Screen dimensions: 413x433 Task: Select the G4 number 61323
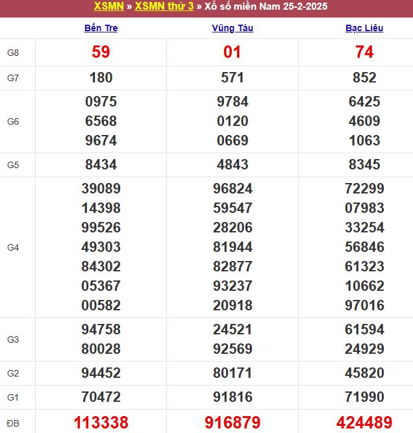pos(364,266)
